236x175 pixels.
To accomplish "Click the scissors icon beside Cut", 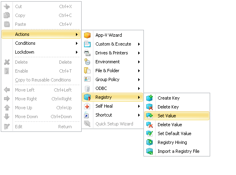I will click(7, 6).
